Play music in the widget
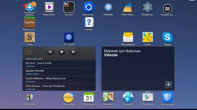197x110 pixels. pos(62,52)
